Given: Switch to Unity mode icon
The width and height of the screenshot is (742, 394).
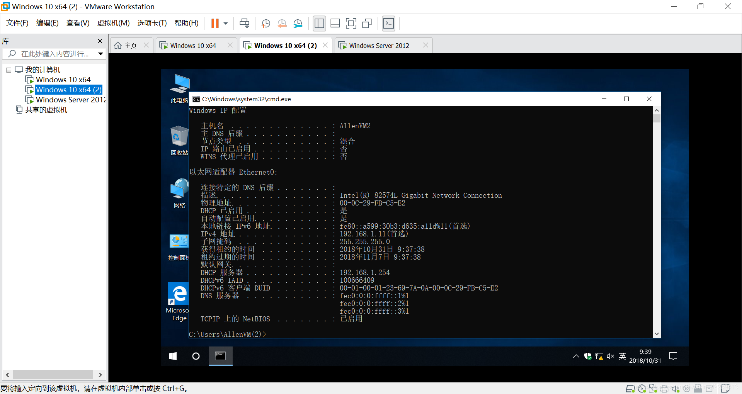Looking at the screenshot, I should click(367, 24).
